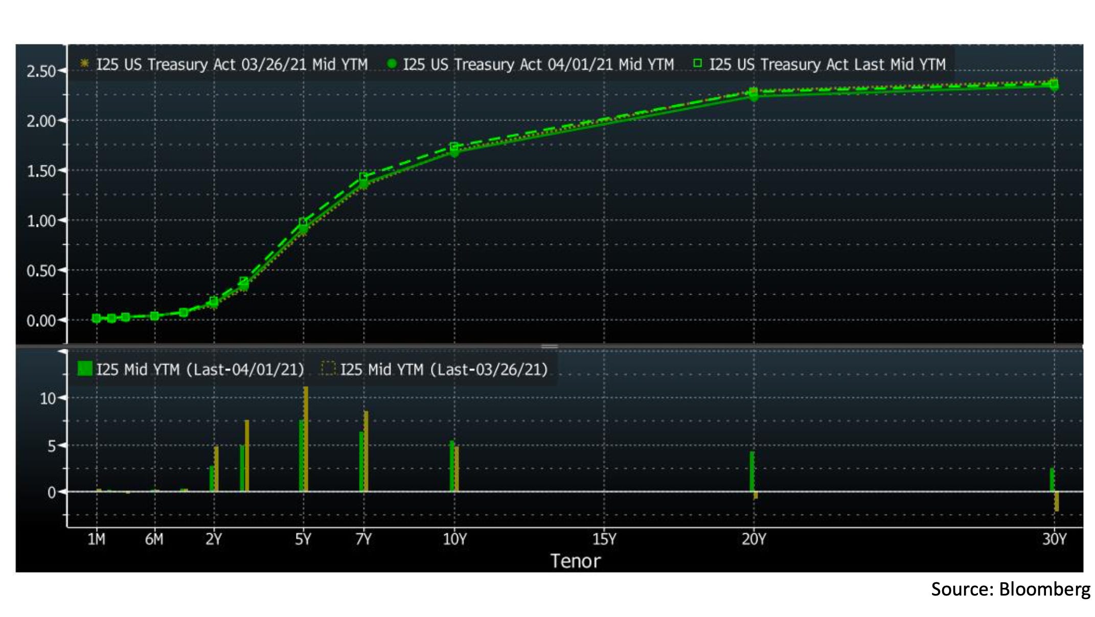Screen dimensions: 1095x617
Task: Click the Tenor axis title
Action: 575,561
